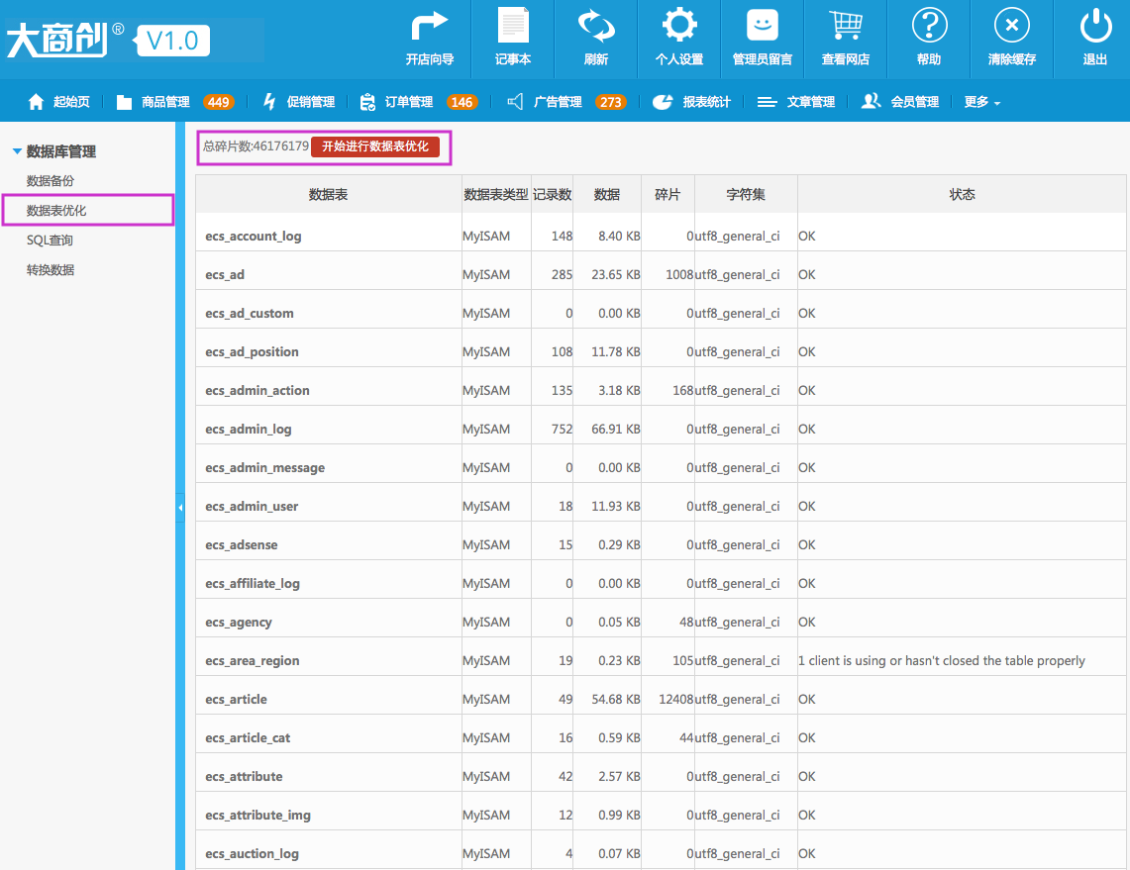Click the 清除缓存 clear cache icon

(1012, 26)
